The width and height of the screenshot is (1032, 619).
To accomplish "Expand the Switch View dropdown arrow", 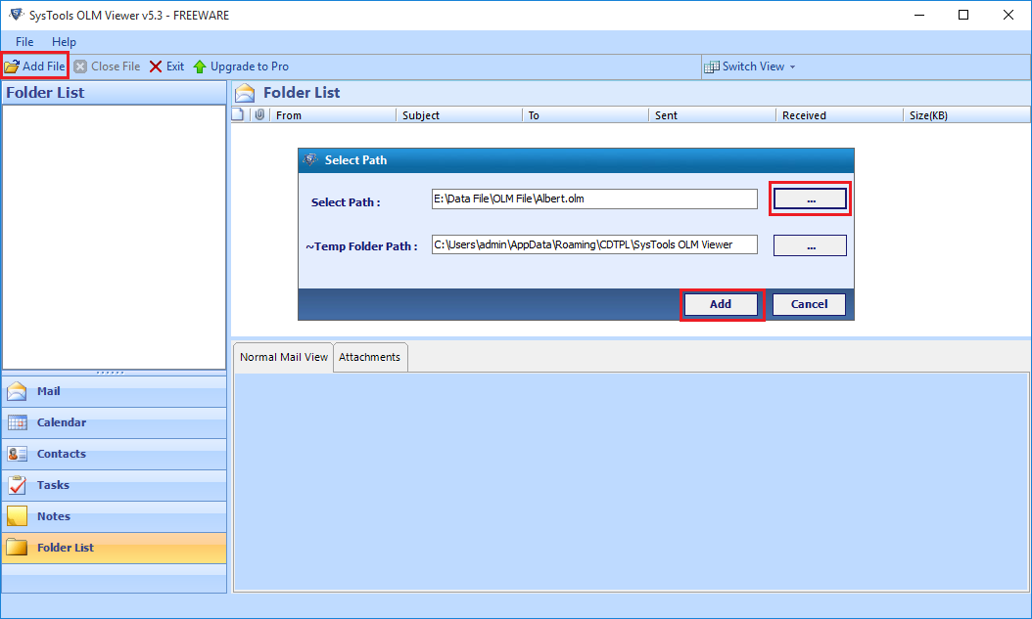I will 792,67.
